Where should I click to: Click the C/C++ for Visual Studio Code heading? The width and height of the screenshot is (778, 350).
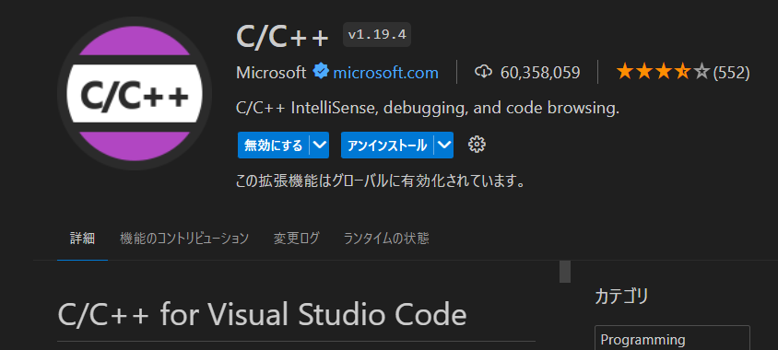(262, 314)
